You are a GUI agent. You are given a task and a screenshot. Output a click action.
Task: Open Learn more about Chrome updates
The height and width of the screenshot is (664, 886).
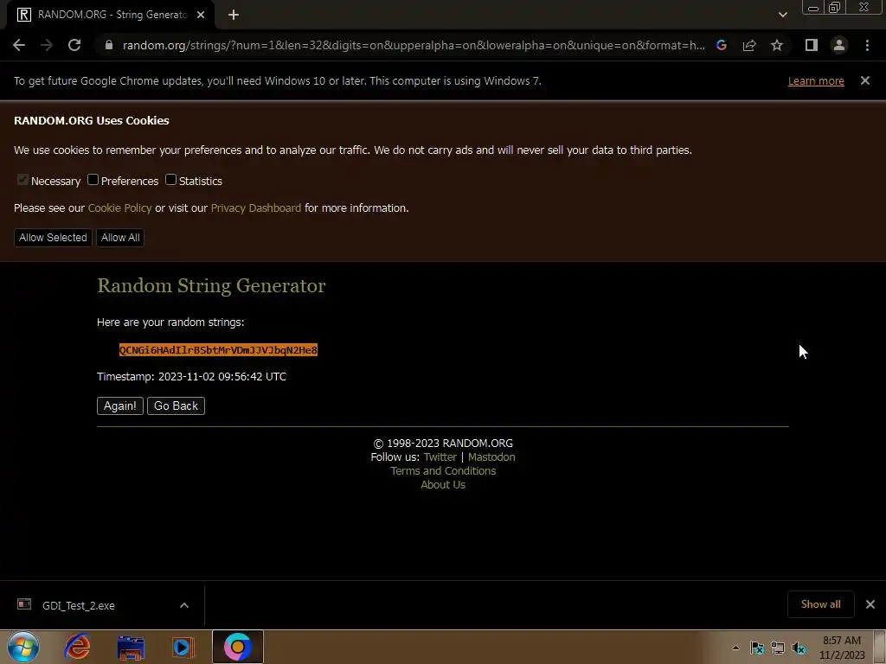[x=816, y=80]
